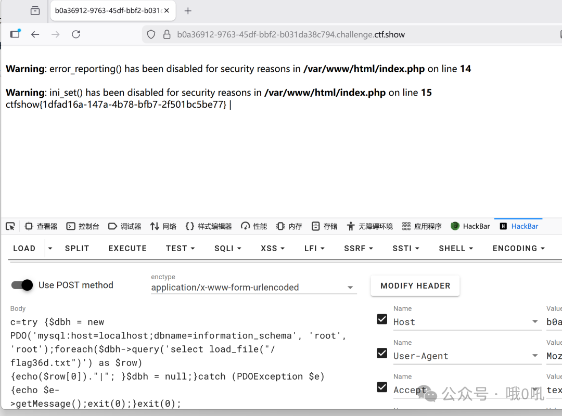Close the b0a36912 browser tab
Screen dimensions: 562x416
tap(167, 11)
